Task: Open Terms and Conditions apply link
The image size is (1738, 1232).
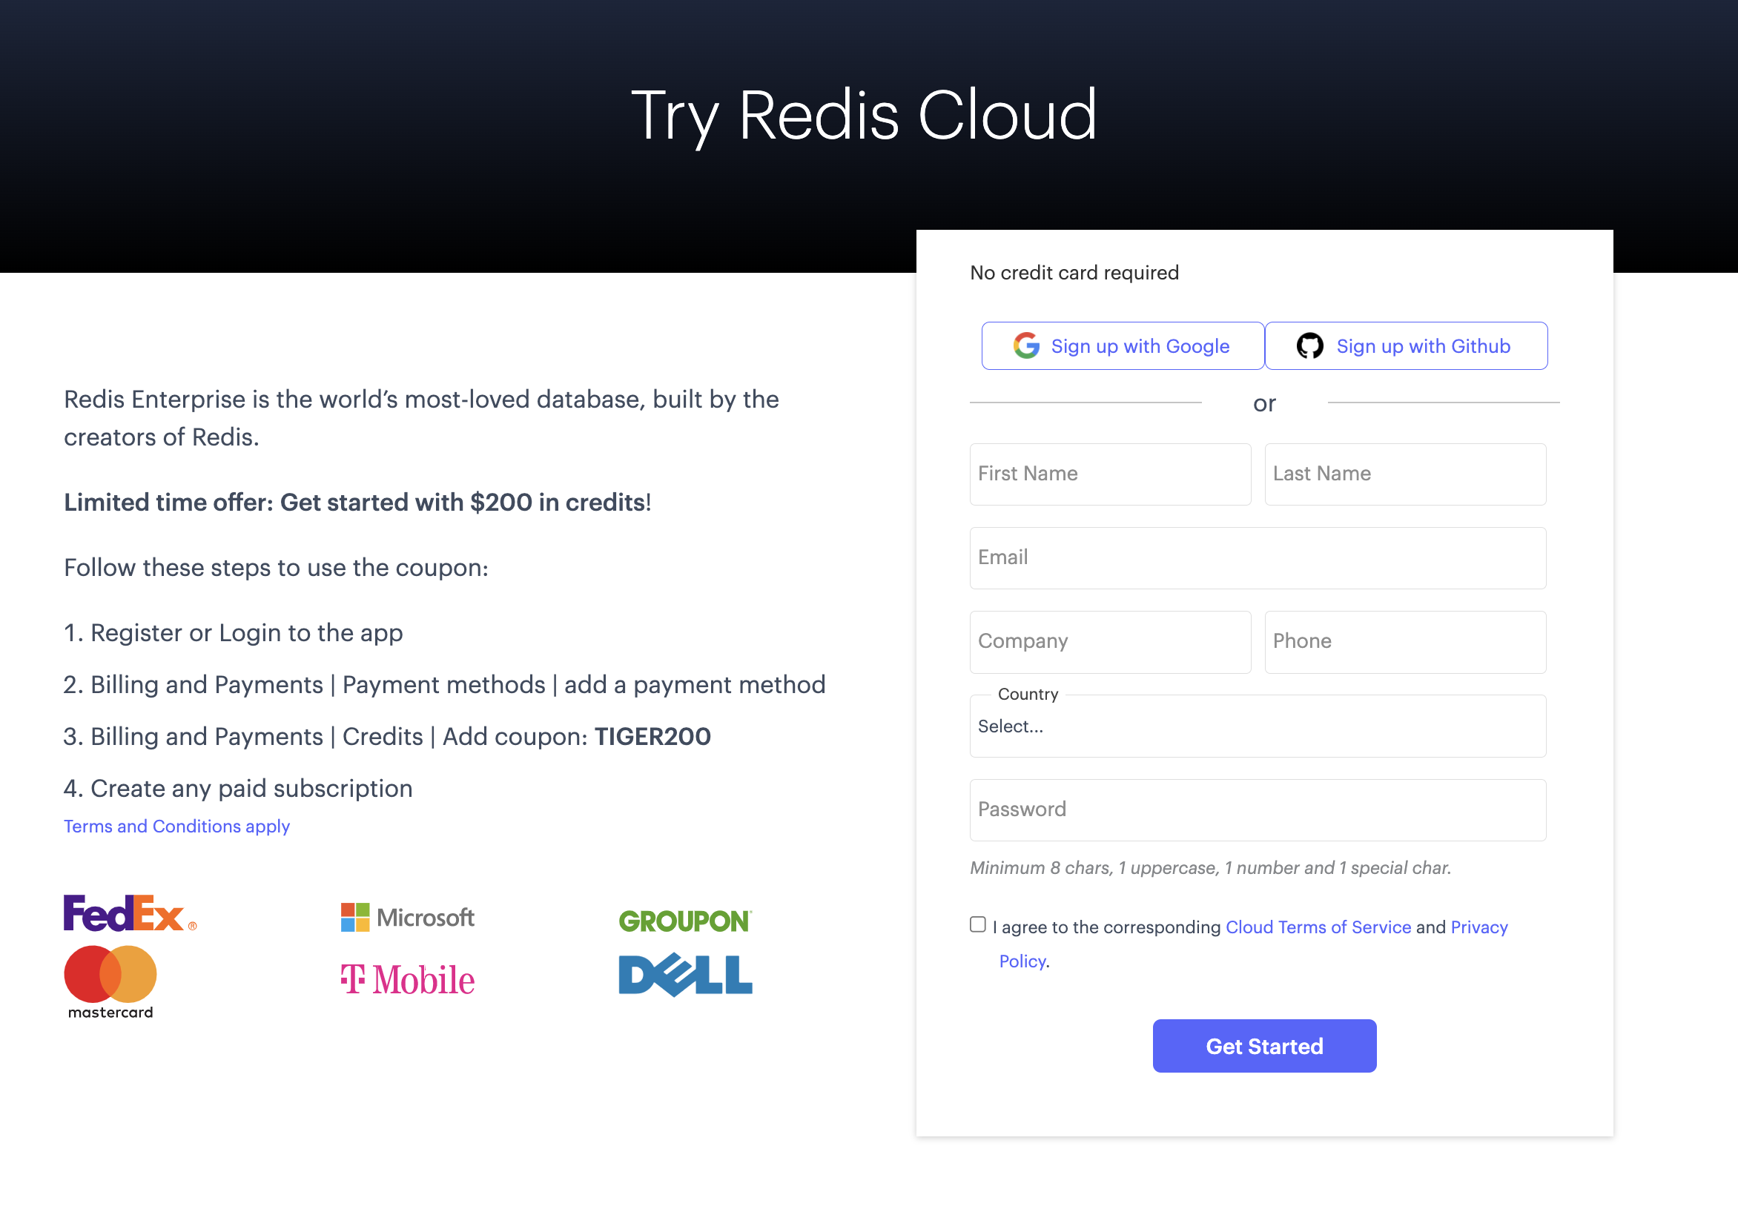Action: coord(176,826)
